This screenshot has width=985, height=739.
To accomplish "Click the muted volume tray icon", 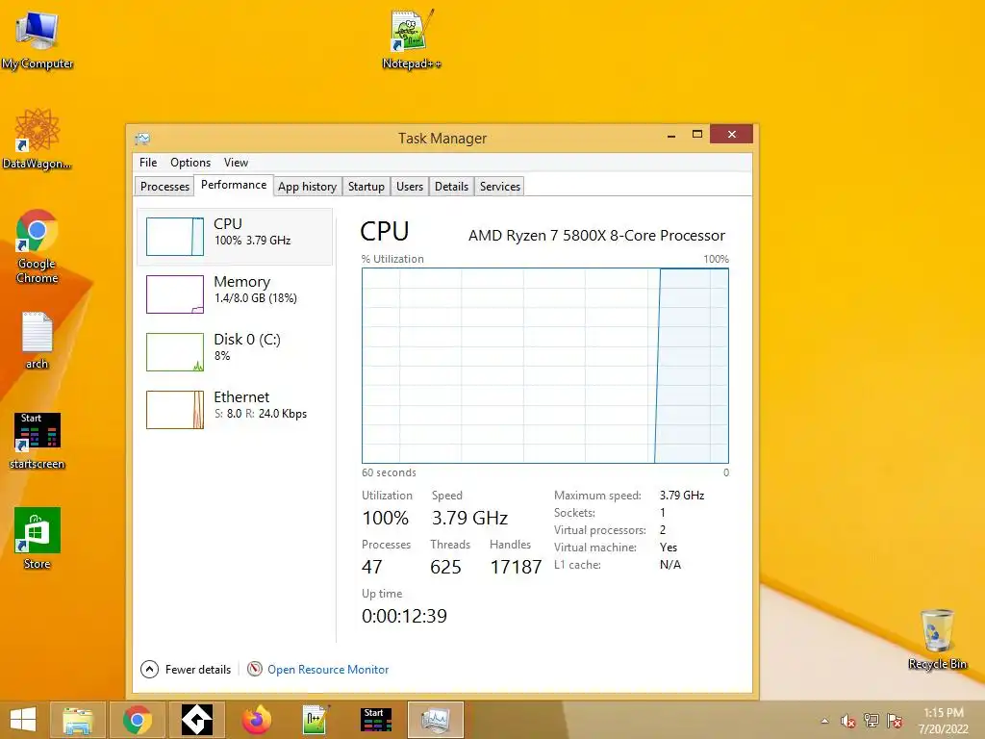I will coord(848,721).
